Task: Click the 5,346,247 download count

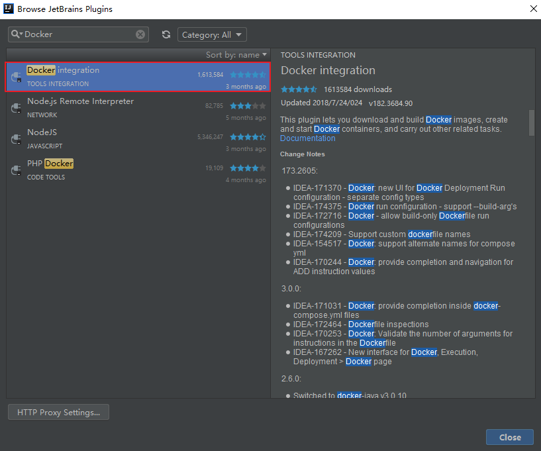Action: pos(210,137)
